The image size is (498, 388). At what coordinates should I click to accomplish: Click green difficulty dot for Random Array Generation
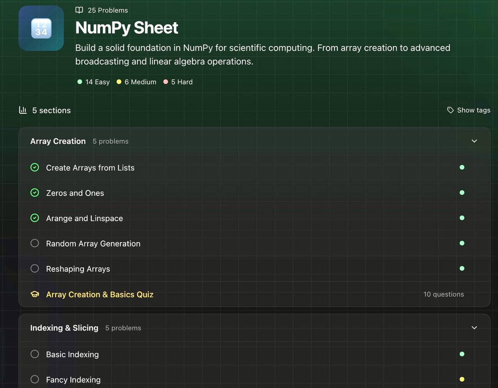[462, 243]
